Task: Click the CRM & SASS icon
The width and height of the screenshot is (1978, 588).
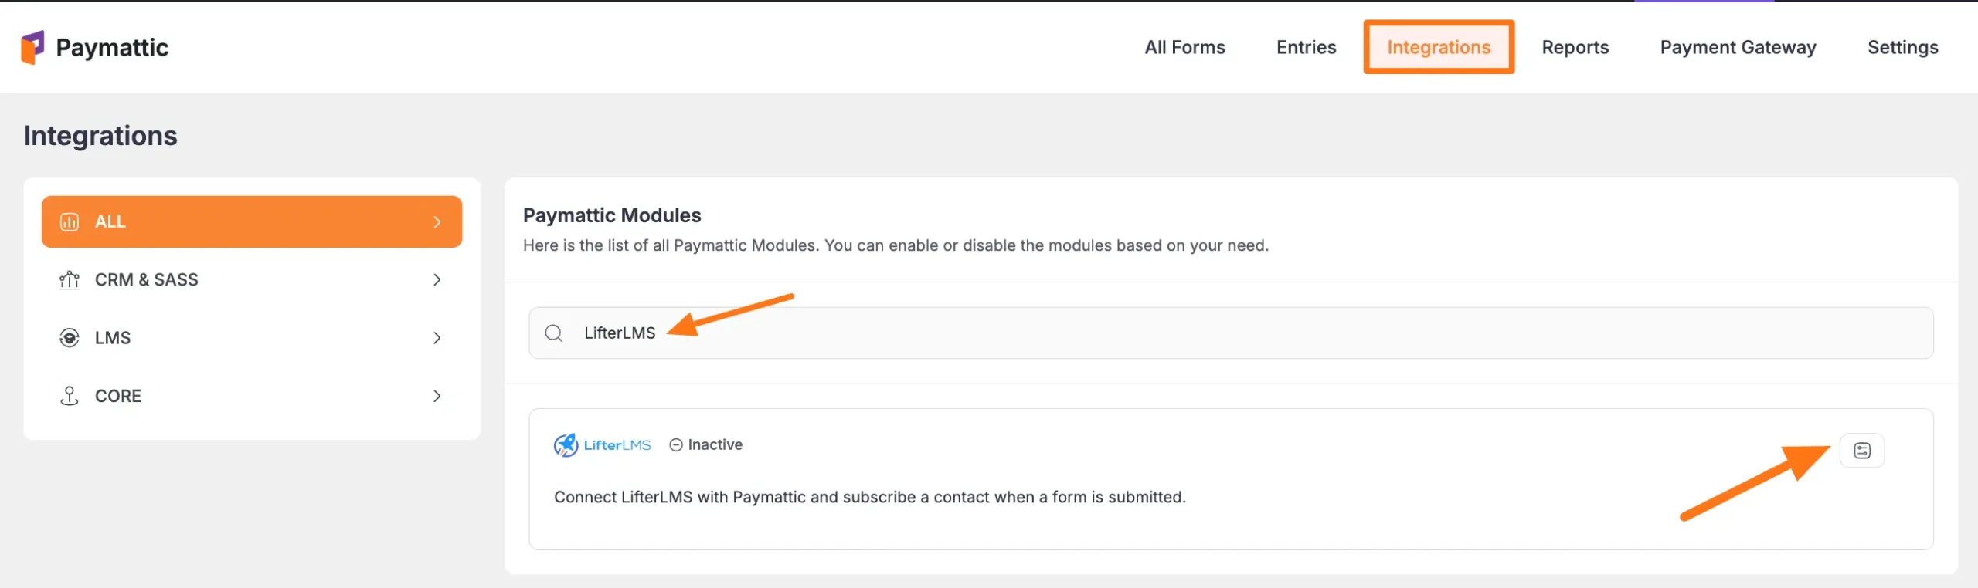Action: tap(70, 279)
